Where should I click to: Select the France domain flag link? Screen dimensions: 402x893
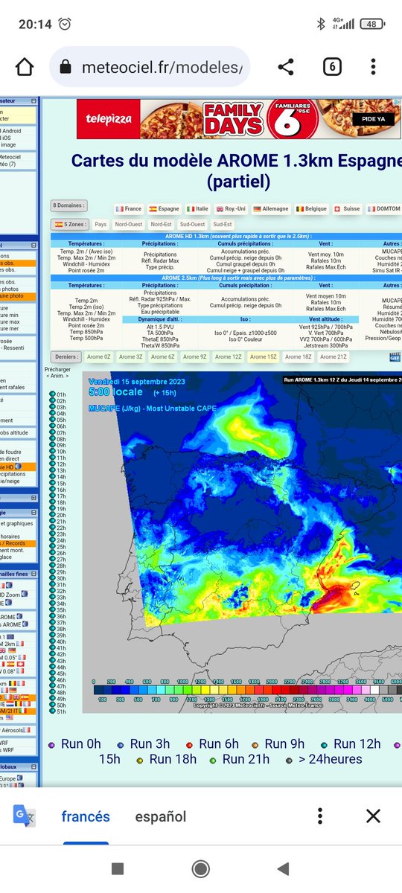(128, 209)
